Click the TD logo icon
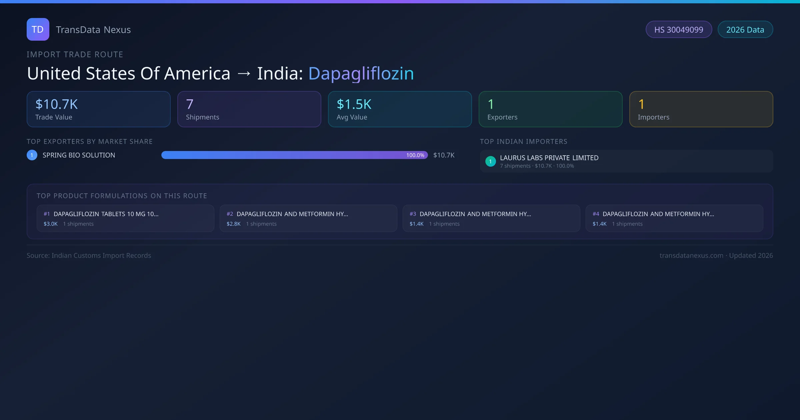Screen dimensions: 800x420 tap(38, 29)
